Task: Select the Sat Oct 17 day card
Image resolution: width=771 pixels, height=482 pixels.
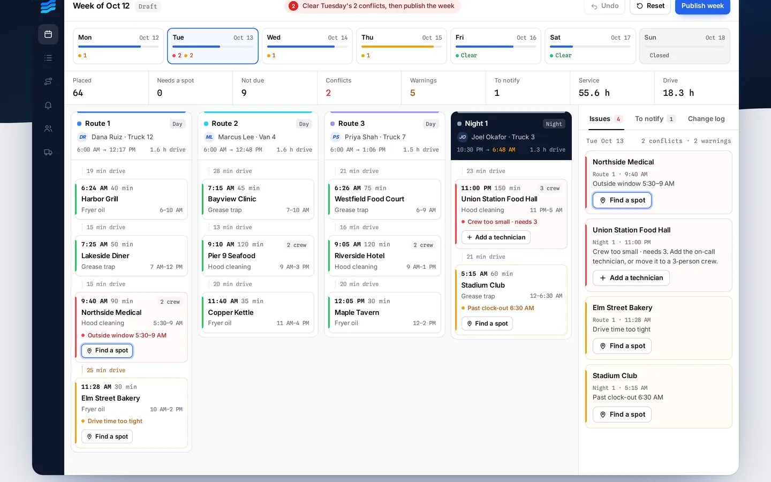Action: pyautogui.click(x=590, y=46)
